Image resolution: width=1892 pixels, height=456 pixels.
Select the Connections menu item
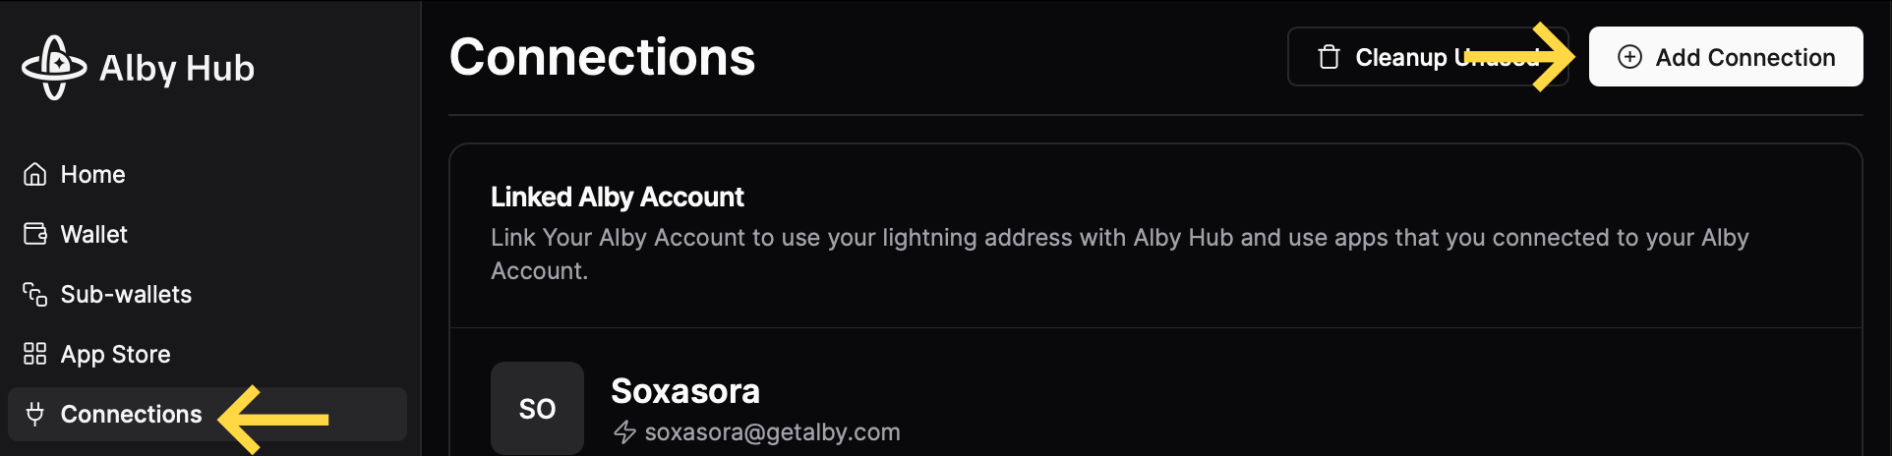click(131, 415)
